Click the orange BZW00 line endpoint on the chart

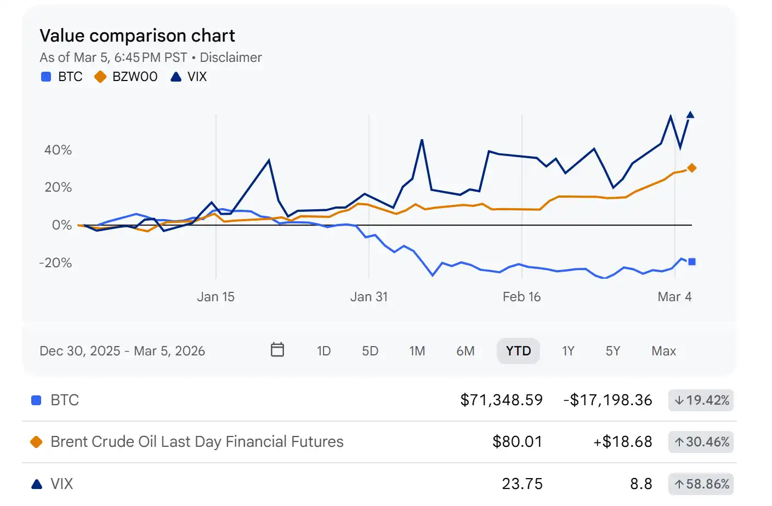692,168
